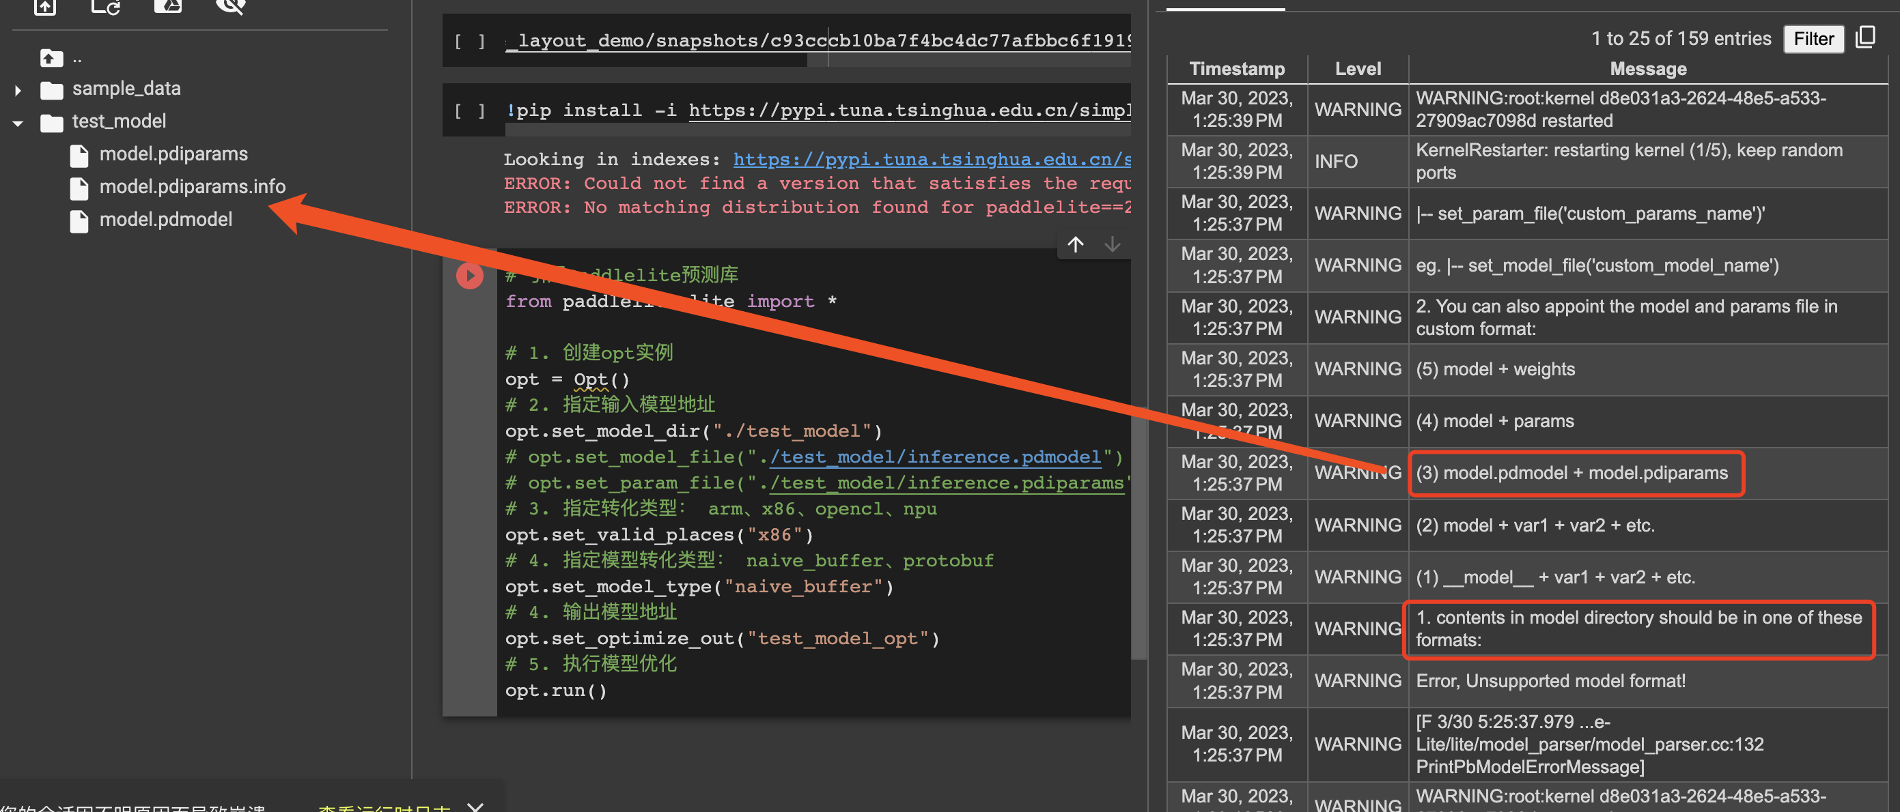
Task: Jump to previous cell output with up arrow
Action: click(1076, 244)
